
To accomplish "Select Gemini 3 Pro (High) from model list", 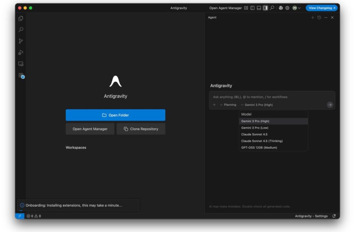I will 273,121.
